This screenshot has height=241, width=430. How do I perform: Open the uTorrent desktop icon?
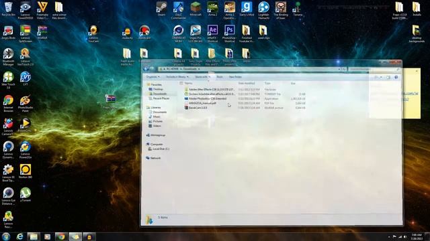click(x=26, y=195)
